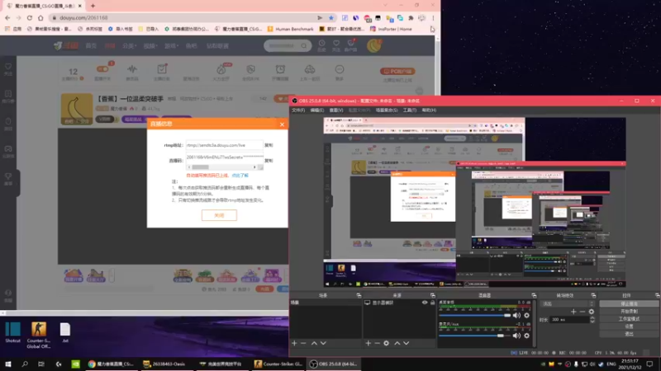Screen dimensions: 661x371
Task: Open Chrome three-dot menu
Action: (433, 17)
